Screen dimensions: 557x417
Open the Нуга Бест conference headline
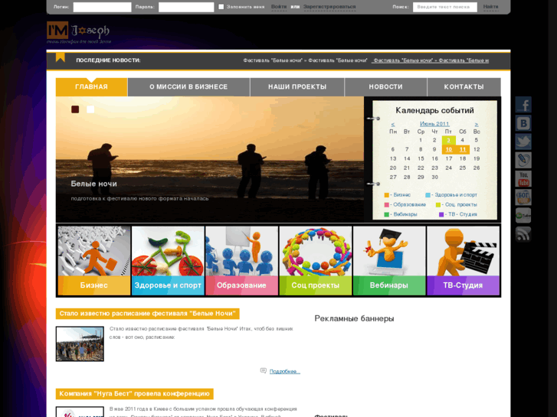(134, 394)
